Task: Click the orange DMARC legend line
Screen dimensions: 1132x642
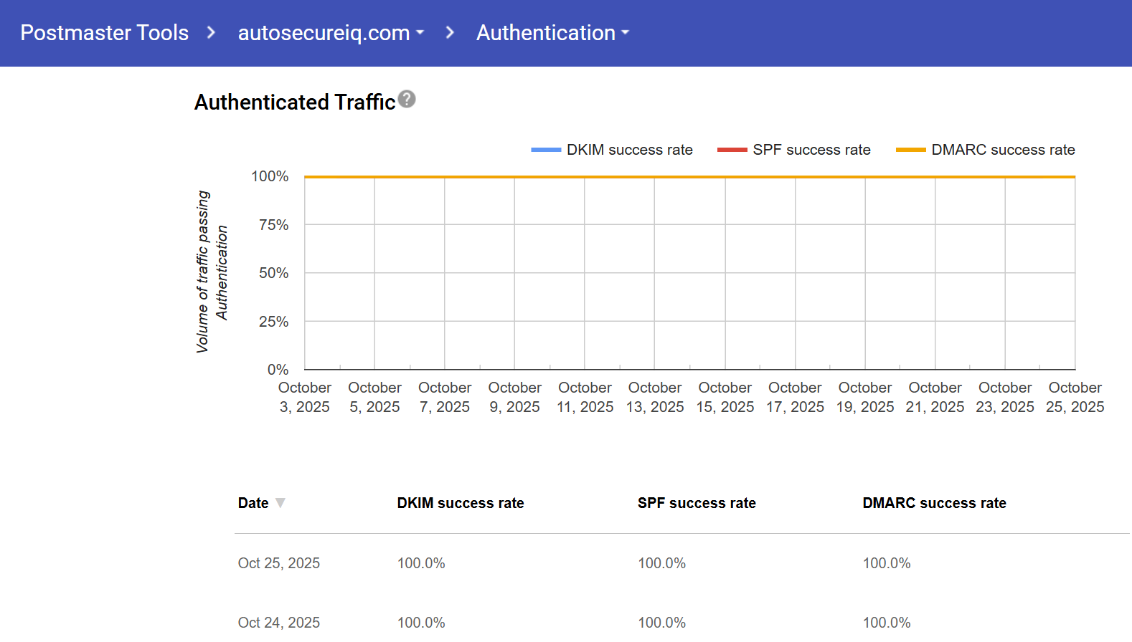Action: 910,150
